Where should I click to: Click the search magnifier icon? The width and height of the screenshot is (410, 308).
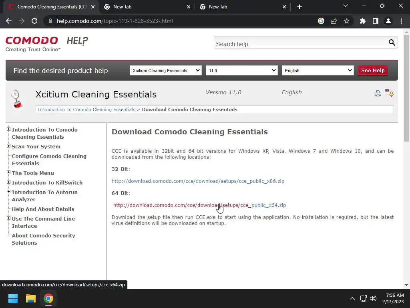tap(392, 43)
